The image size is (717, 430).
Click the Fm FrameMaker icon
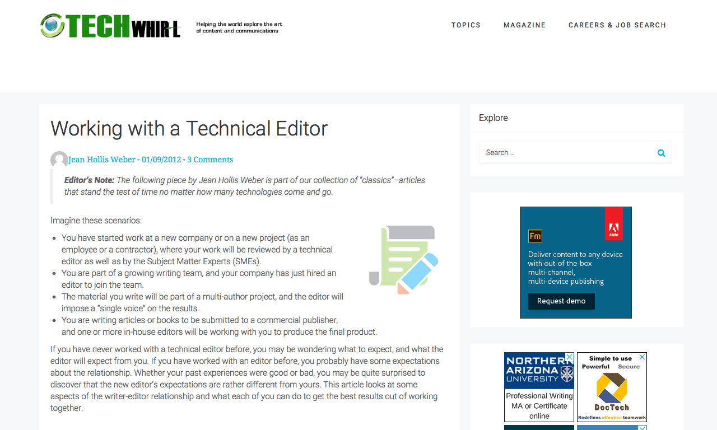[535, 236]
